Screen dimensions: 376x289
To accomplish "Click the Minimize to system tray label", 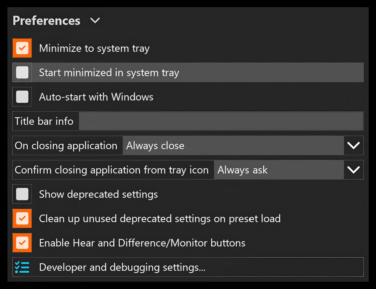I will [94, 48].
